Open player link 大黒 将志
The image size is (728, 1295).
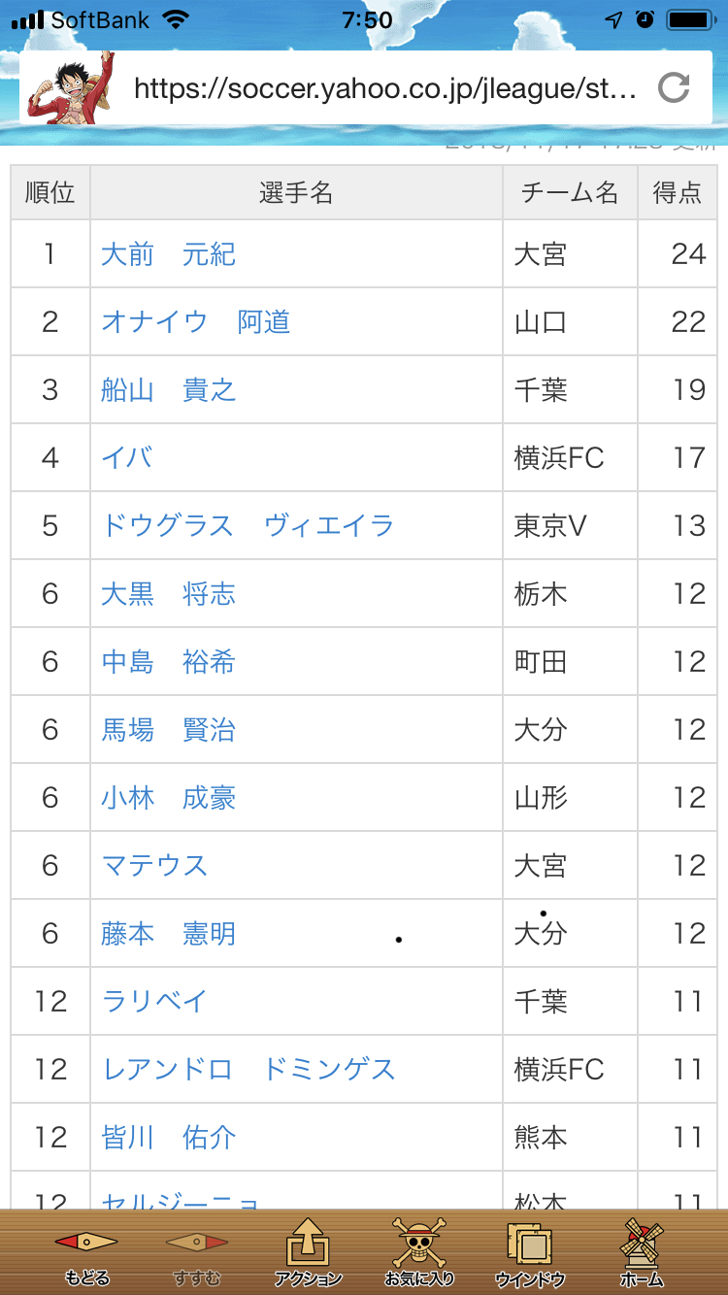168,594
